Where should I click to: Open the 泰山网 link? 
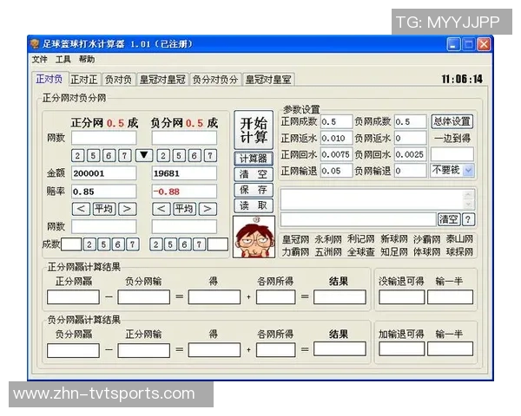pyautogui.click(x=459, y=239)
